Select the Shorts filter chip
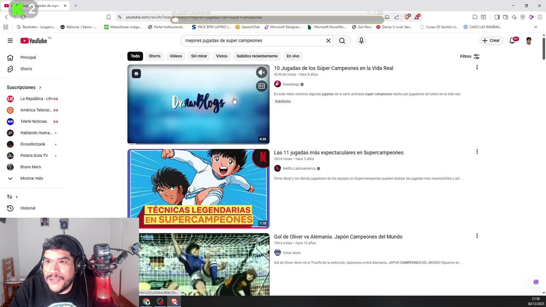Viewport: 546px width, 307px height. pyautogui.click(x=154, y=56)
